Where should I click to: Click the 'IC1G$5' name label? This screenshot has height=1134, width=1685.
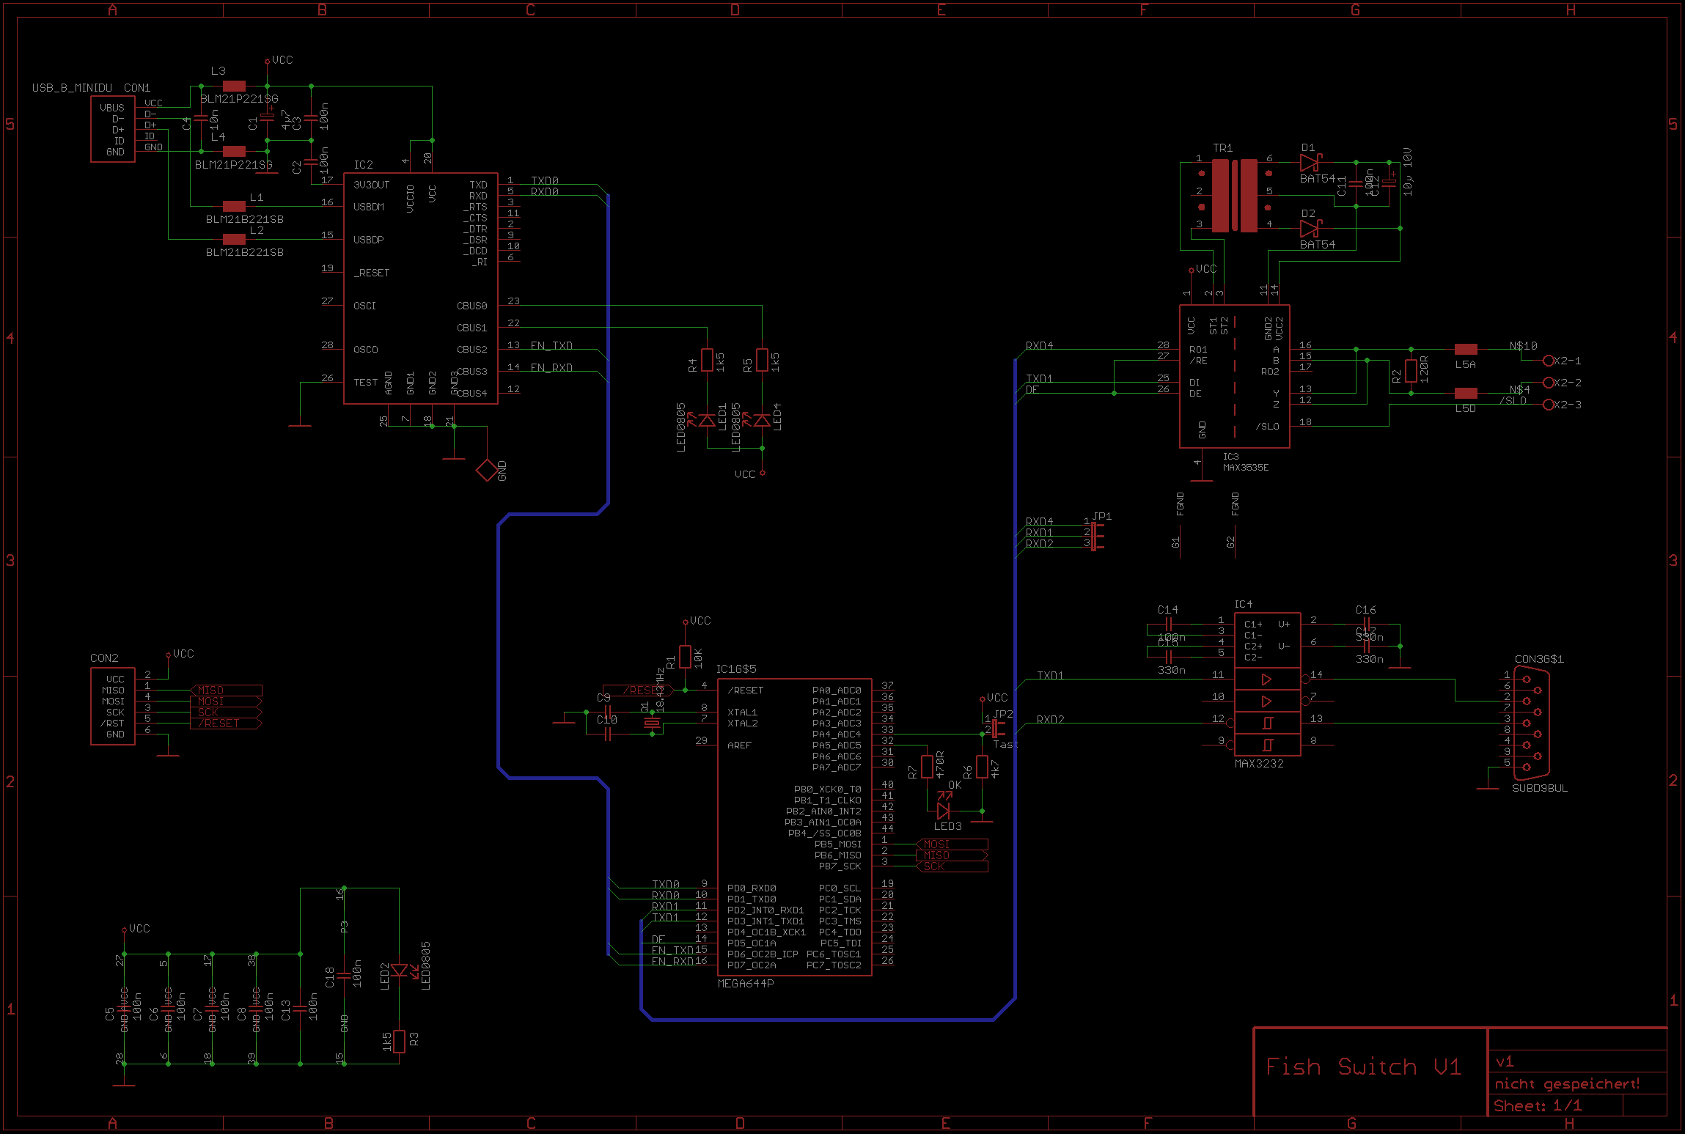pos(736,669)
